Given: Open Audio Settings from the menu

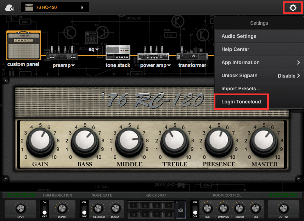Looking at the screenshot, I should click(x=259, y=36).
